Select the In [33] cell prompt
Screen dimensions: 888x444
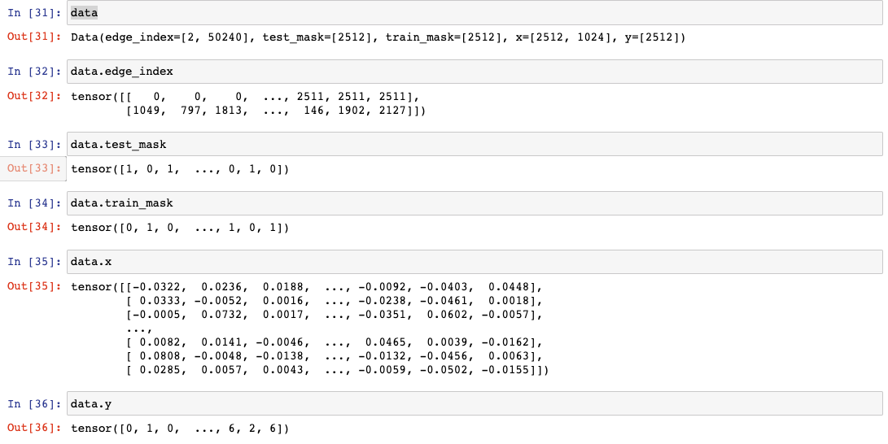tap(34, 145)
